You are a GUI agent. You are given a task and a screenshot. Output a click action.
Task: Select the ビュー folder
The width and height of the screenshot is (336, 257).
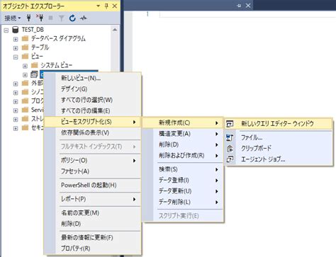(37, 57)
